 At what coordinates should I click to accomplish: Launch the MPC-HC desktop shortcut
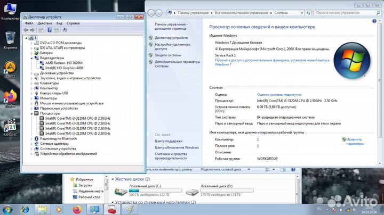pyautogui.click(x=10, y=128)
